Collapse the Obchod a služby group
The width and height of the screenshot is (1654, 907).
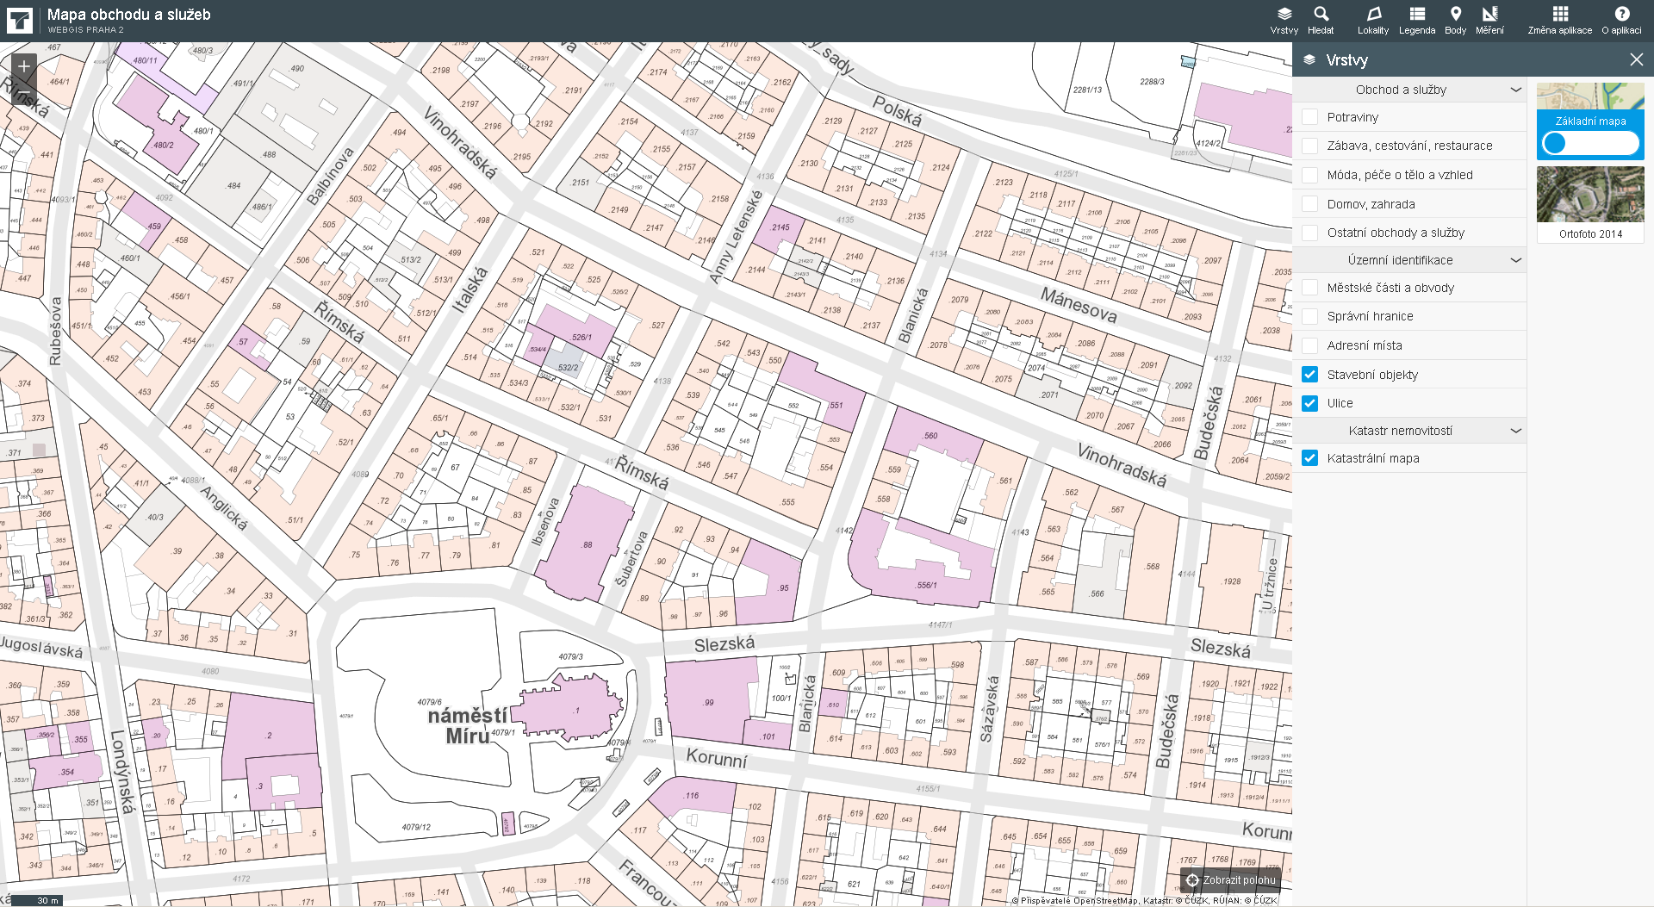[x=1515, y=90]
